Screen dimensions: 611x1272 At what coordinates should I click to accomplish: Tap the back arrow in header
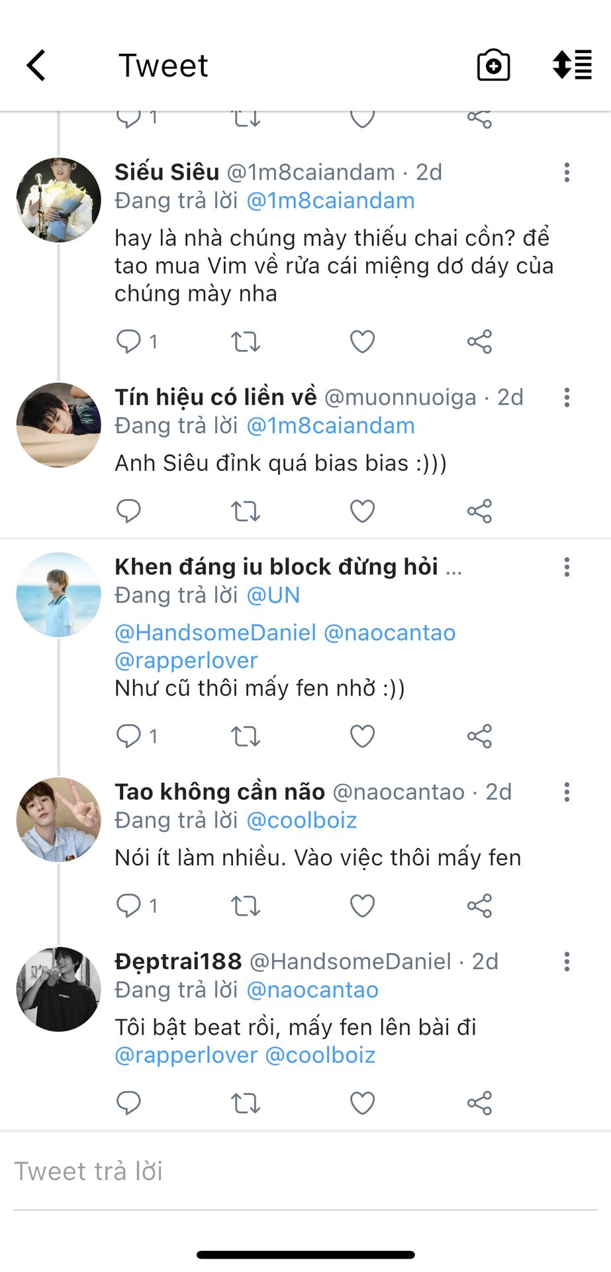point(37,66)
